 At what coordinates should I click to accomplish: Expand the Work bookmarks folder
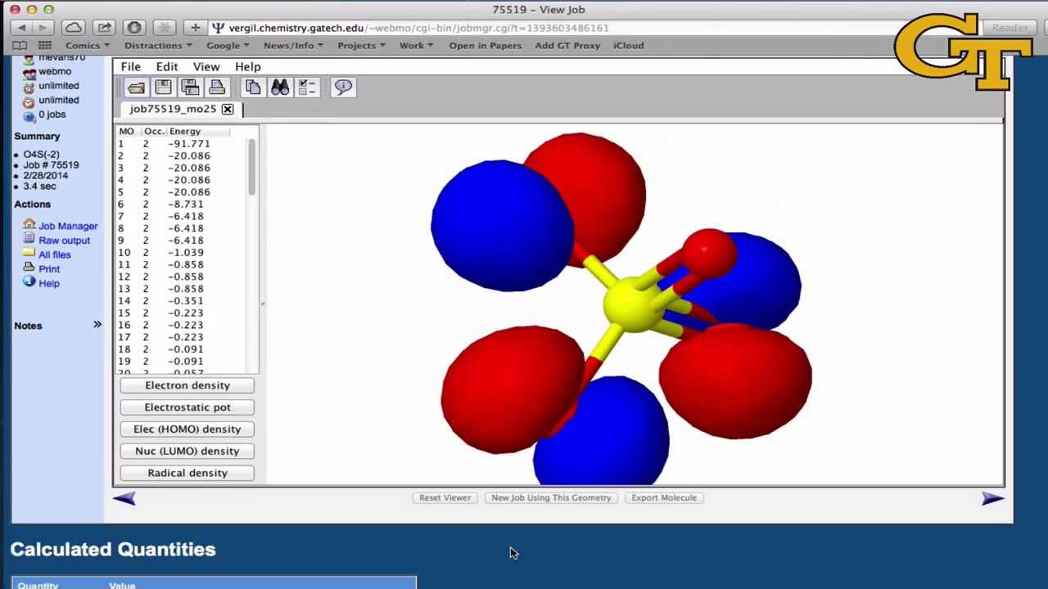416,46
